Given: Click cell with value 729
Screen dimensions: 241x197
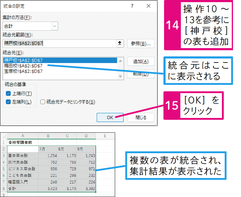Looking at the screenshot, I should [x=67, y=169].
